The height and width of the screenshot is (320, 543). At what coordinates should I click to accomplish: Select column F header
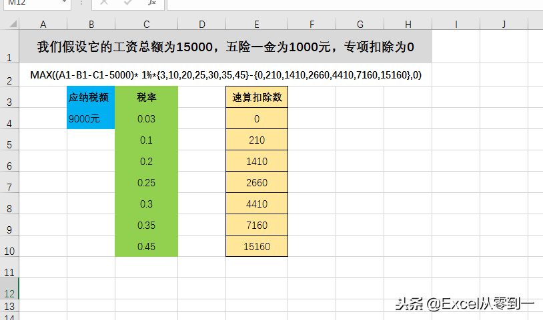(312, 24)
